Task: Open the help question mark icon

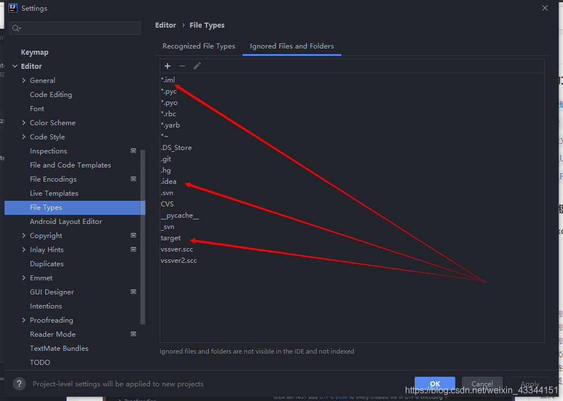Action: [19, 384]
